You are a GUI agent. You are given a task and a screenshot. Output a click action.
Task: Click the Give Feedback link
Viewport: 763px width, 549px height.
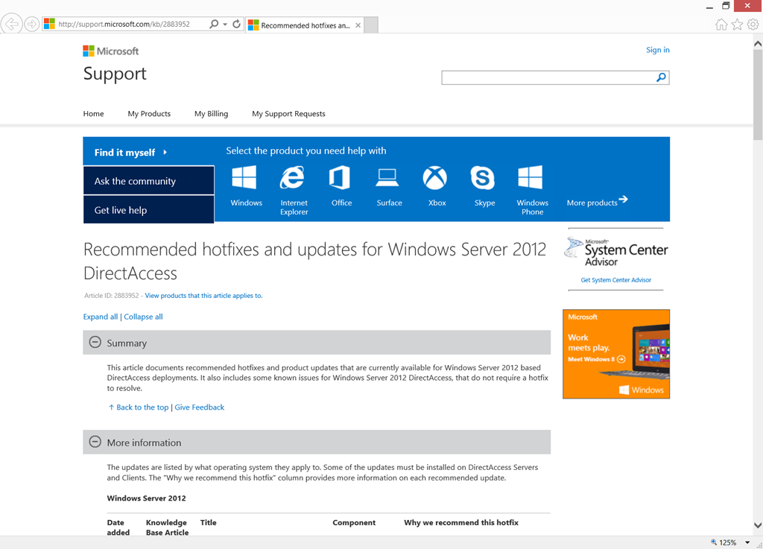pos(200,407)
